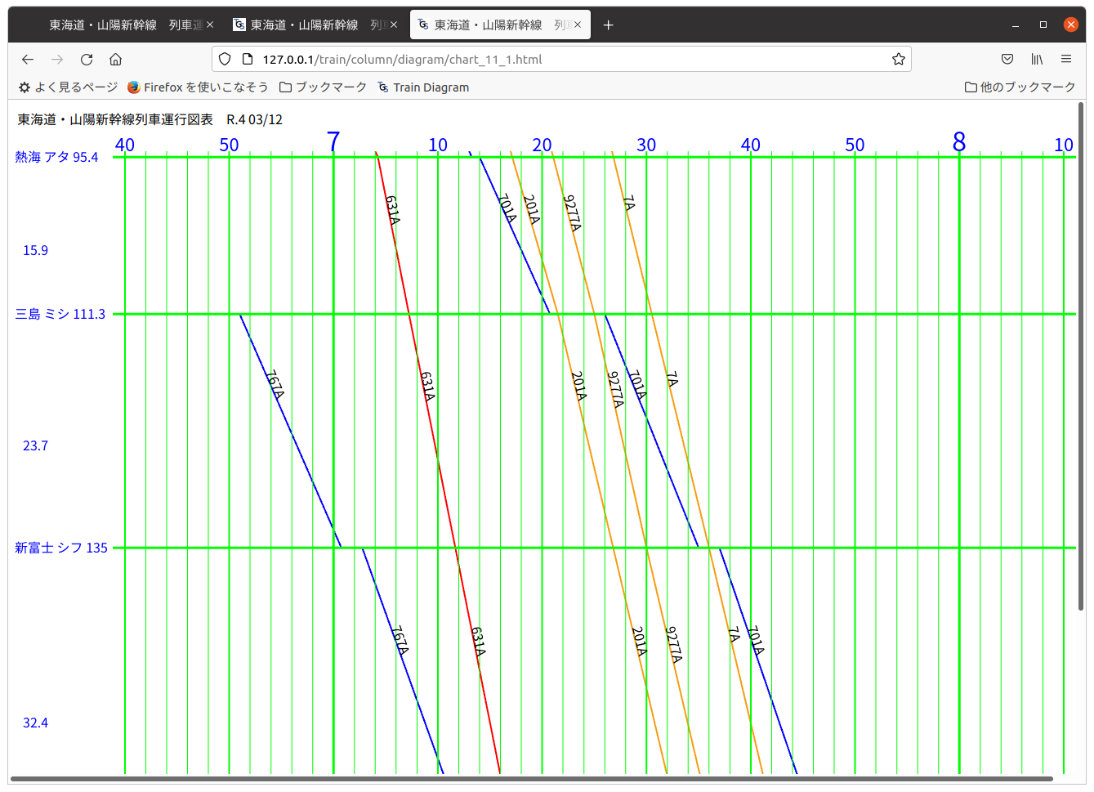1094x792 pixels.
Task: Click the R.4 03/12 date text
Action: click(255, 119)
